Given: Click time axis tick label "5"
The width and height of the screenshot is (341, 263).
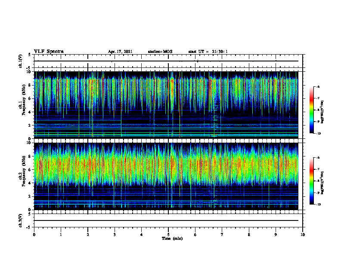Looking at the screenshot, I should tap(168, 235).
